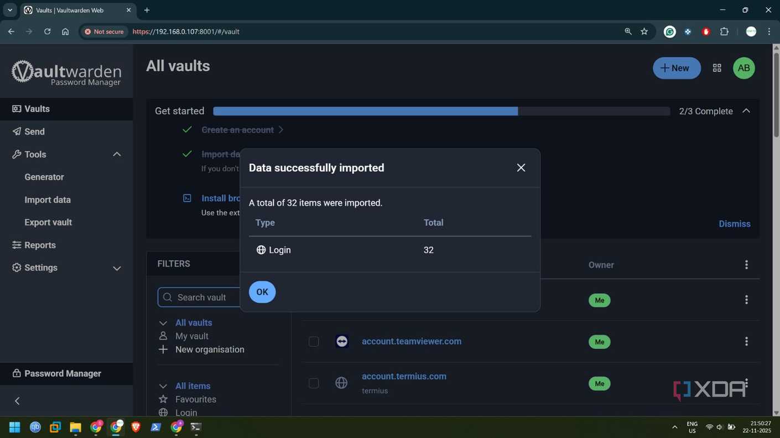780x438 pixels.
Task: Launch Brave browser from the taskbar
Action: (x=136, y=427)
